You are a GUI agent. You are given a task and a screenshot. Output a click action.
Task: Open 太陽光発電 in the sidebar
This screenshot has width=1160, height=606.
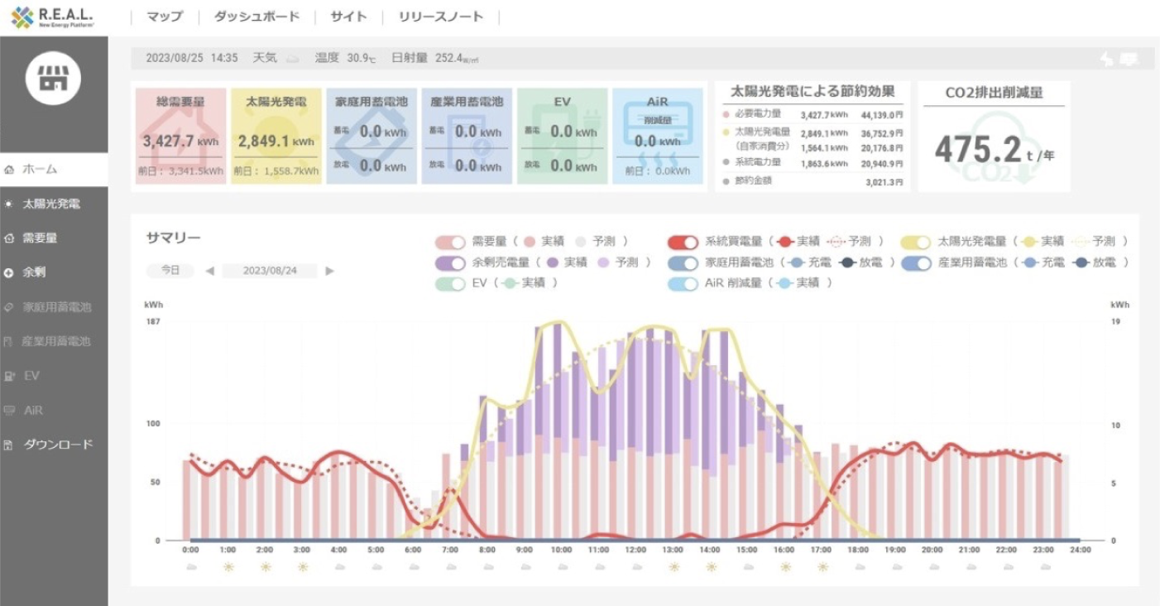click(x=51, y=204)
